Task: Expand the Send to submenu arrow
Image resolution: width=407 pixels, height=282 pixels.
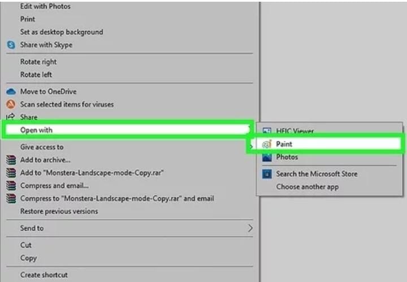Action: [x=250, y=228]
